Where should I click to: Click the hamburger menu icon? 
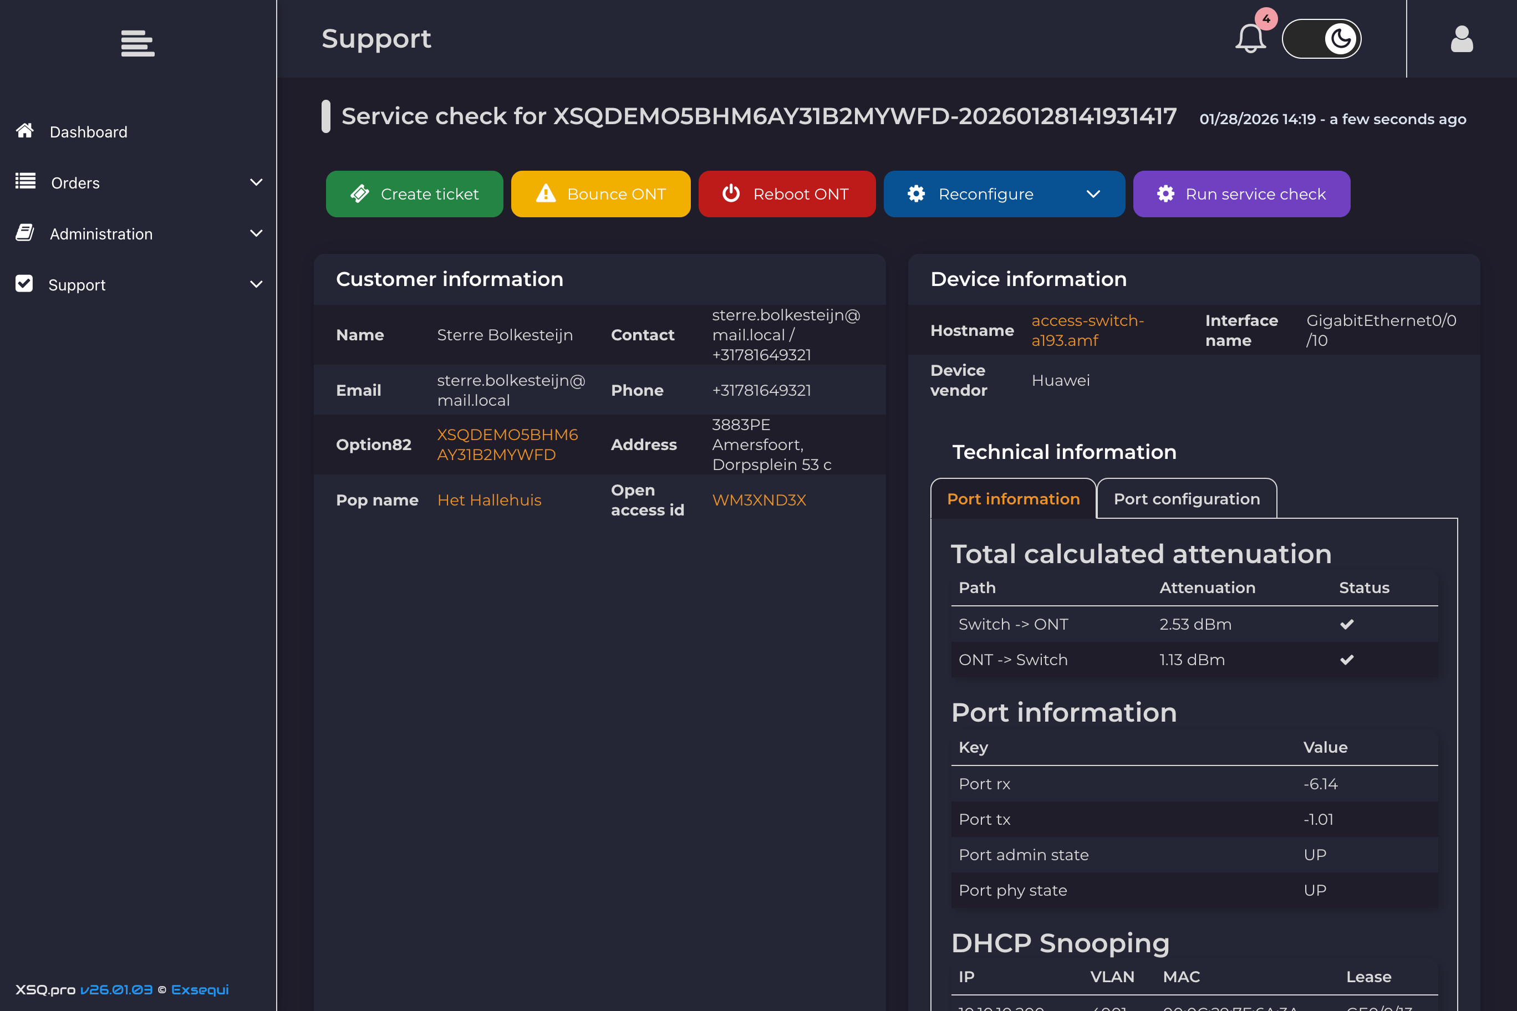[138, 43]
